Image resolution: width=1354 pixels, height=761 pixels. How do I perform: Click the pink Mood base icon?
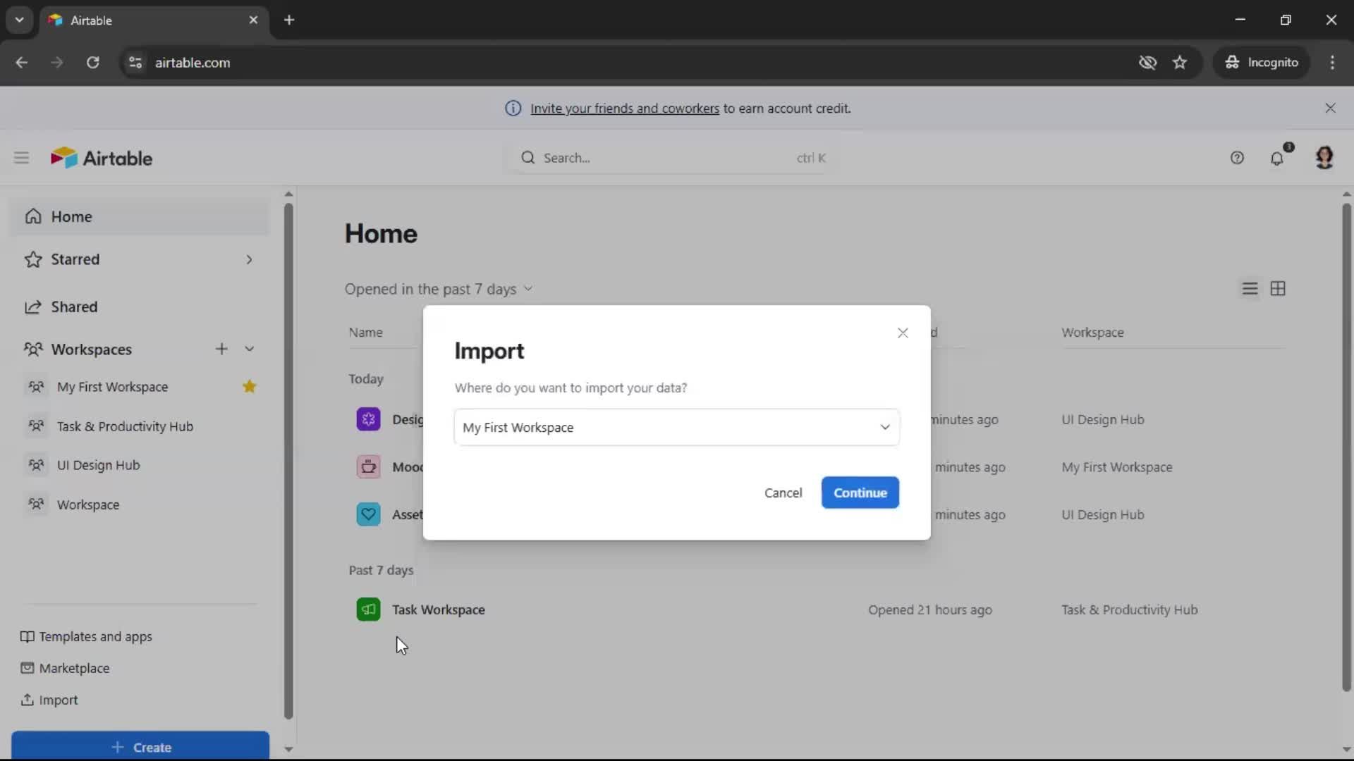[368, 467]
